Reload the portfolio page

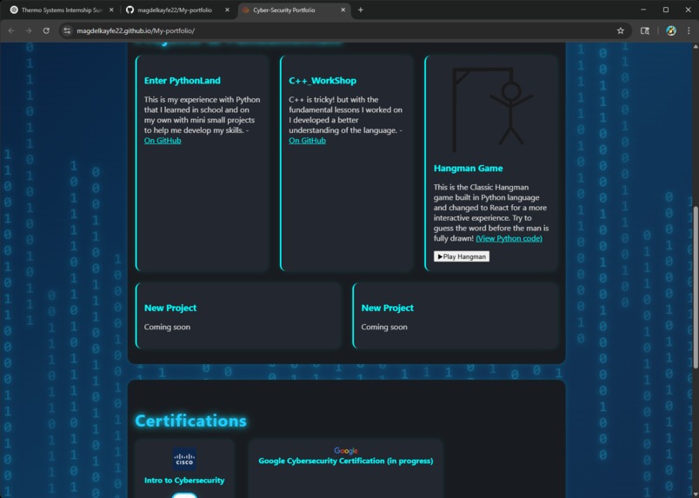(x=46, y=30)
